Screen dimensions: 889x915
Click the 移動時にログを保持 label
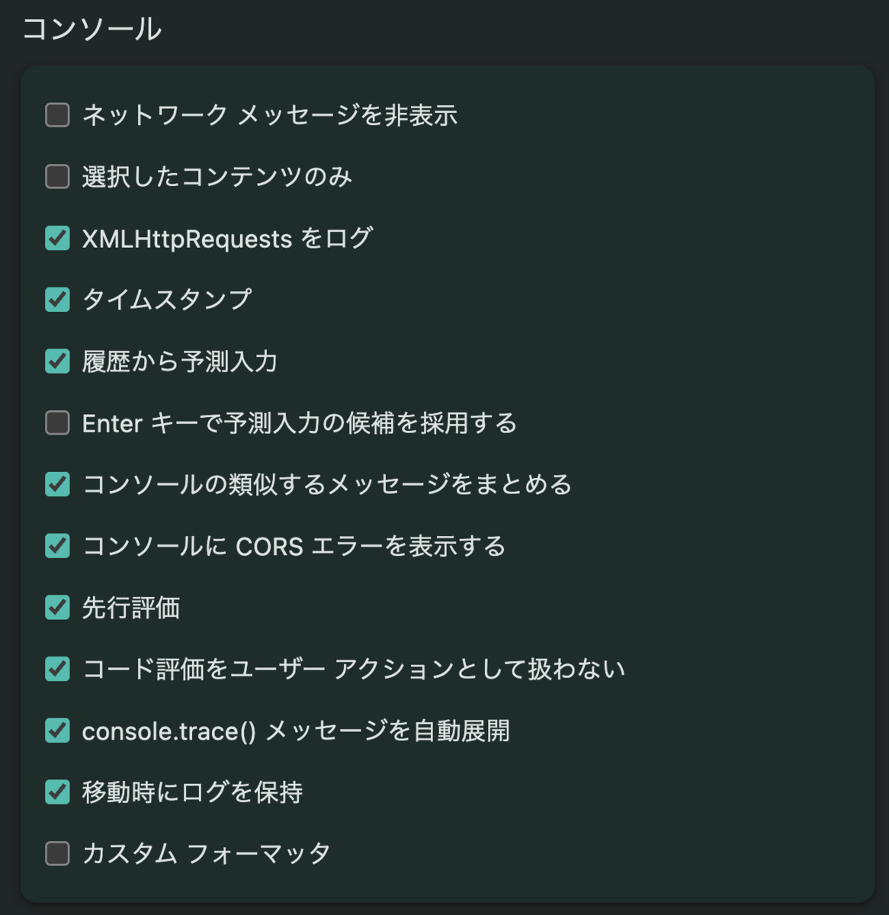tap(192, 792)
